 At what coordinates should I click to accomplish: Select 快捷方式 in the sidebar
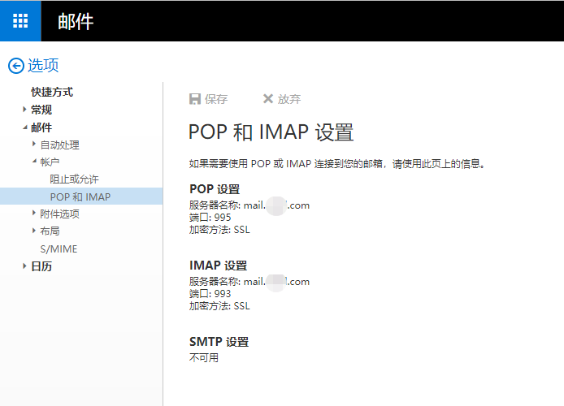[x=52, y=92]
